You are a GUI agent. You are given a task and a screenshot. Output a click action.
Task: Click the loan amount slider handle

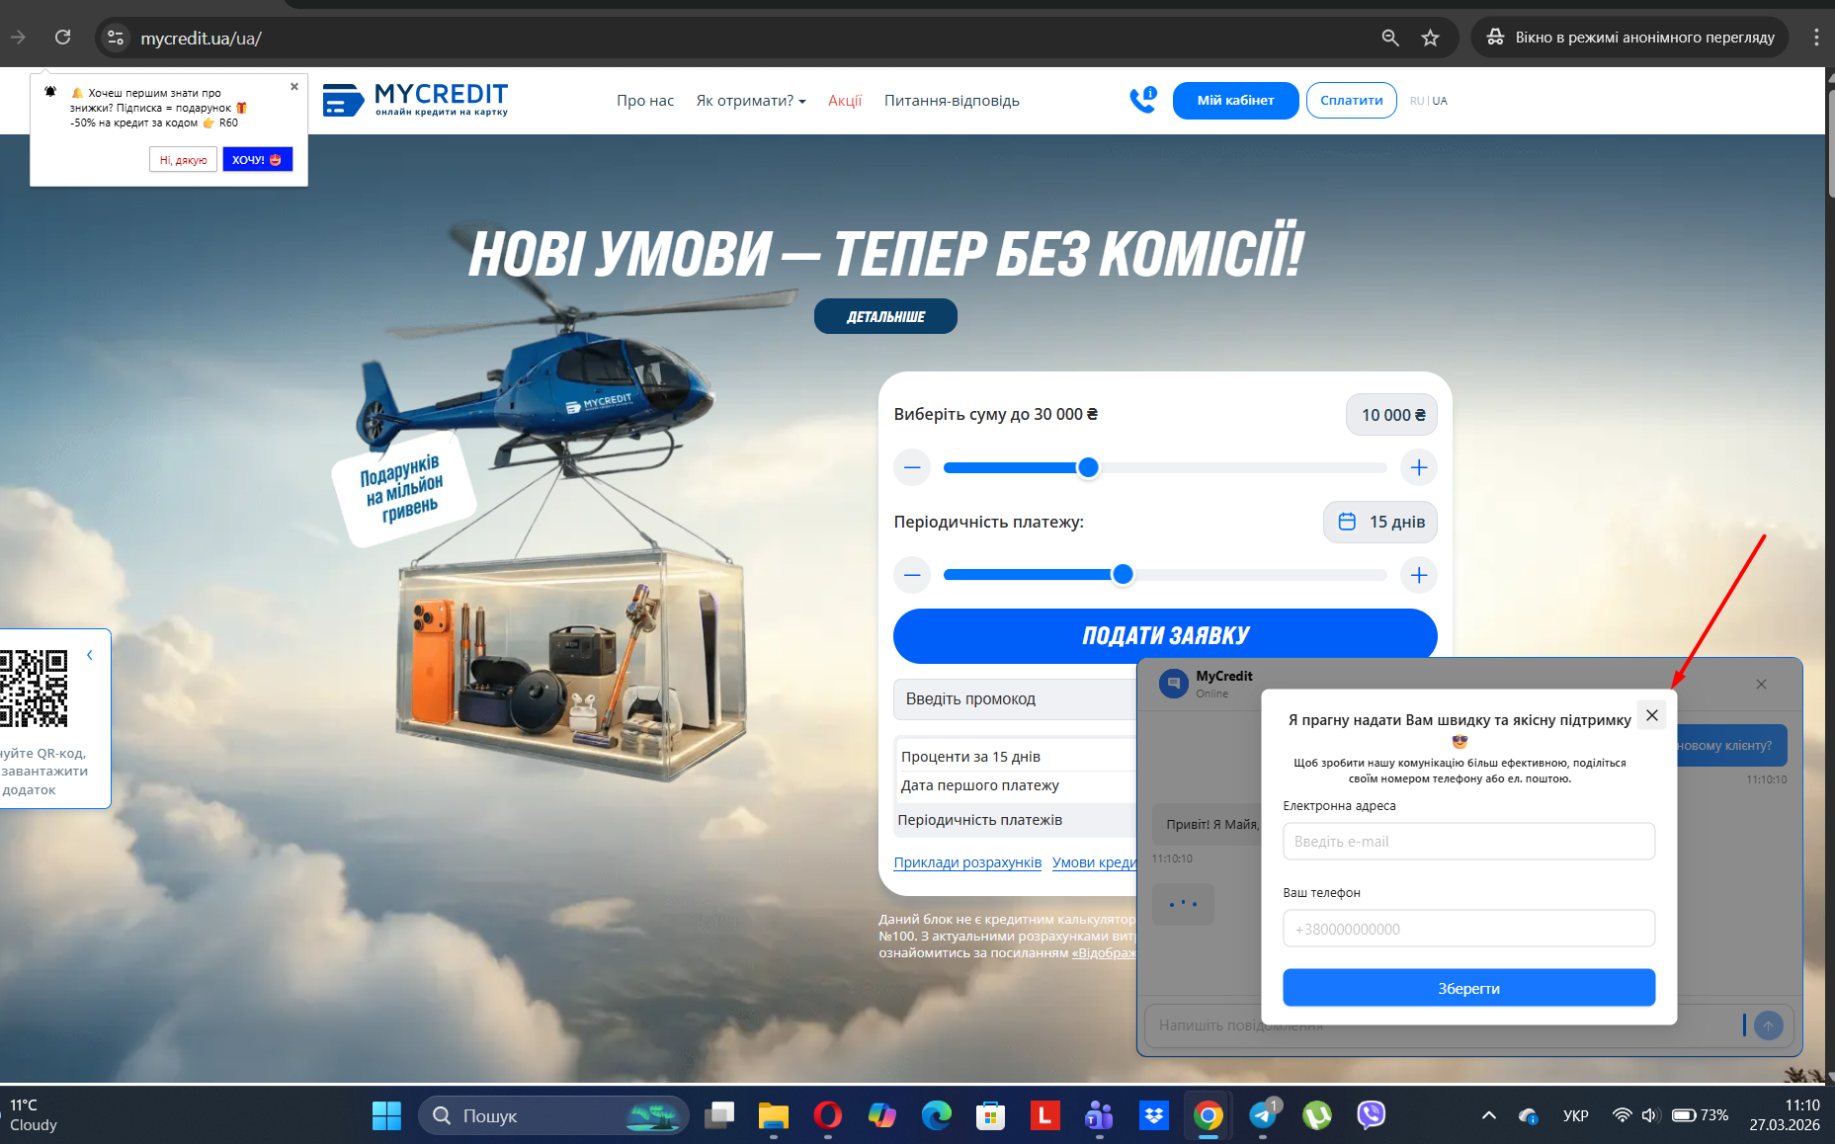1088,467
